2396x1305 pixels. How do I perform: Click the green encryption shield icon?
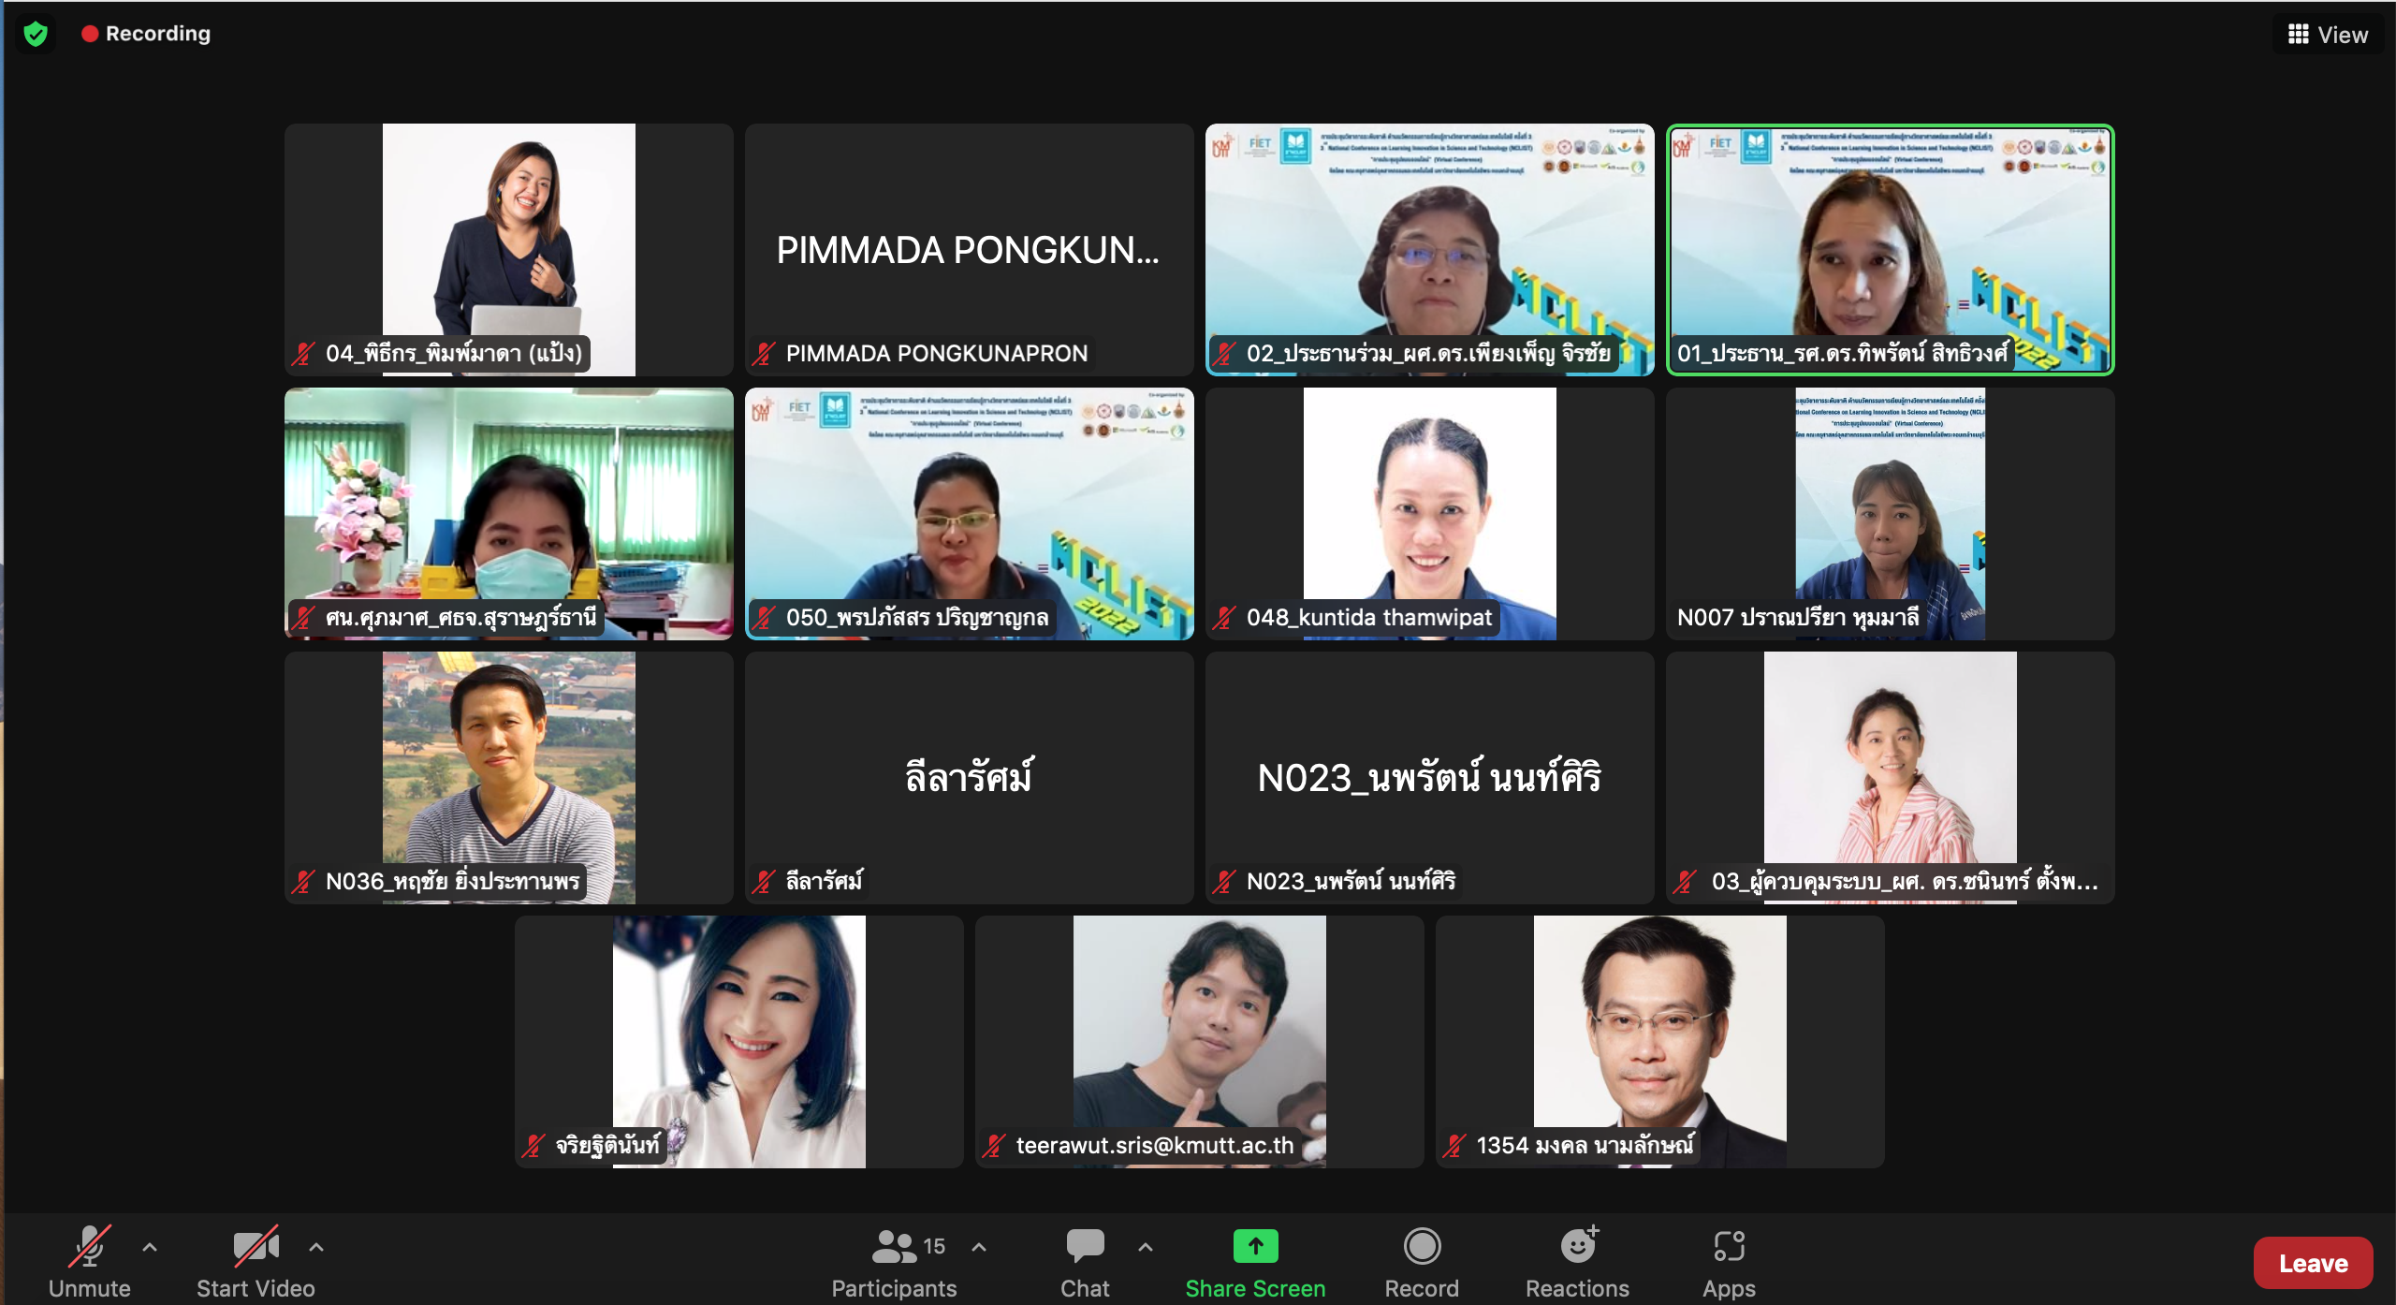36,35
